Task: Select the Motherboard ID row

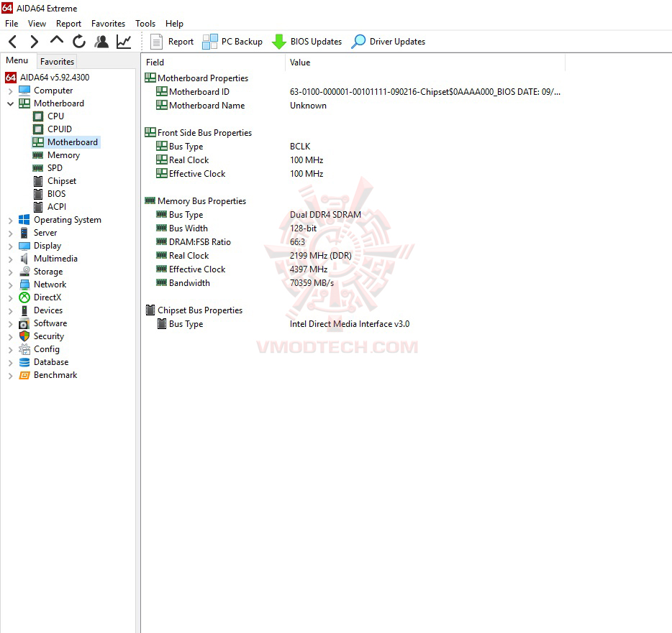Action: (353, 92)
